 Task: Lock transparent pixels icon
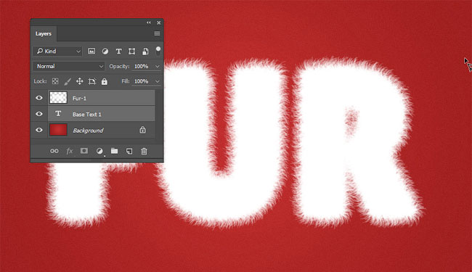tap(55, 81)
